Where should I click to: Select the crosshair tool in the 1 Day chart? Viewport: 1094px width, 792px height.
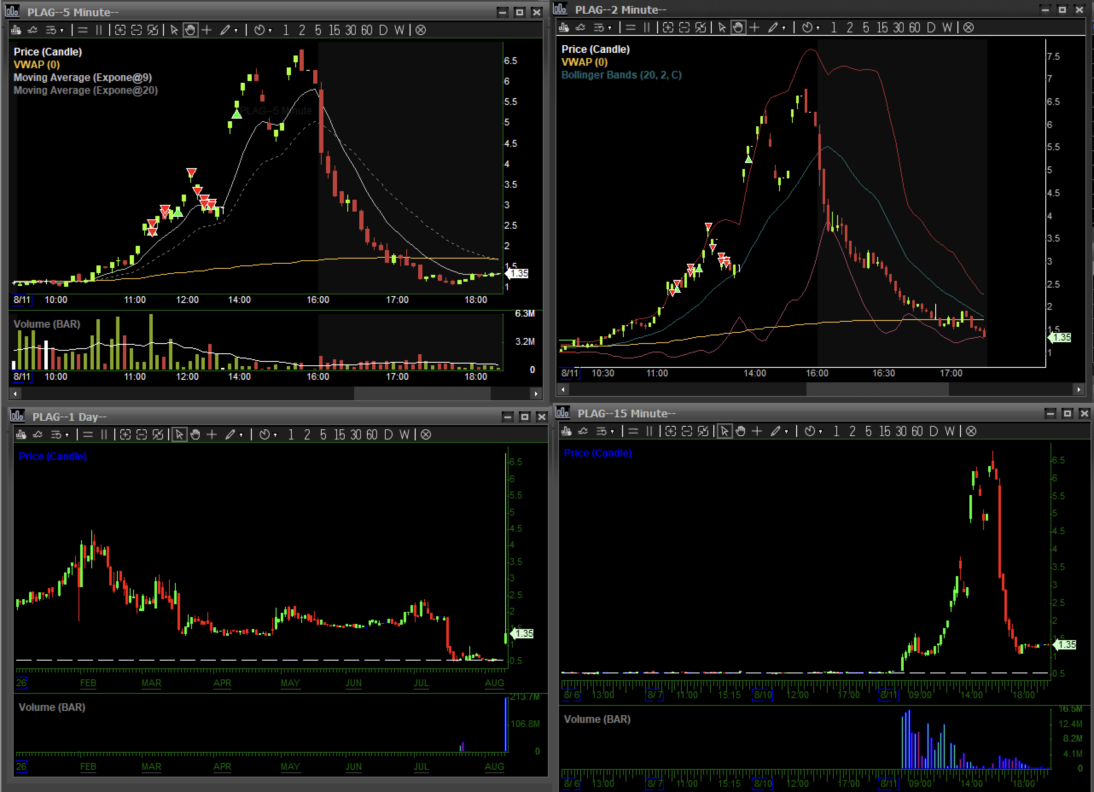[x=212, y=434]
